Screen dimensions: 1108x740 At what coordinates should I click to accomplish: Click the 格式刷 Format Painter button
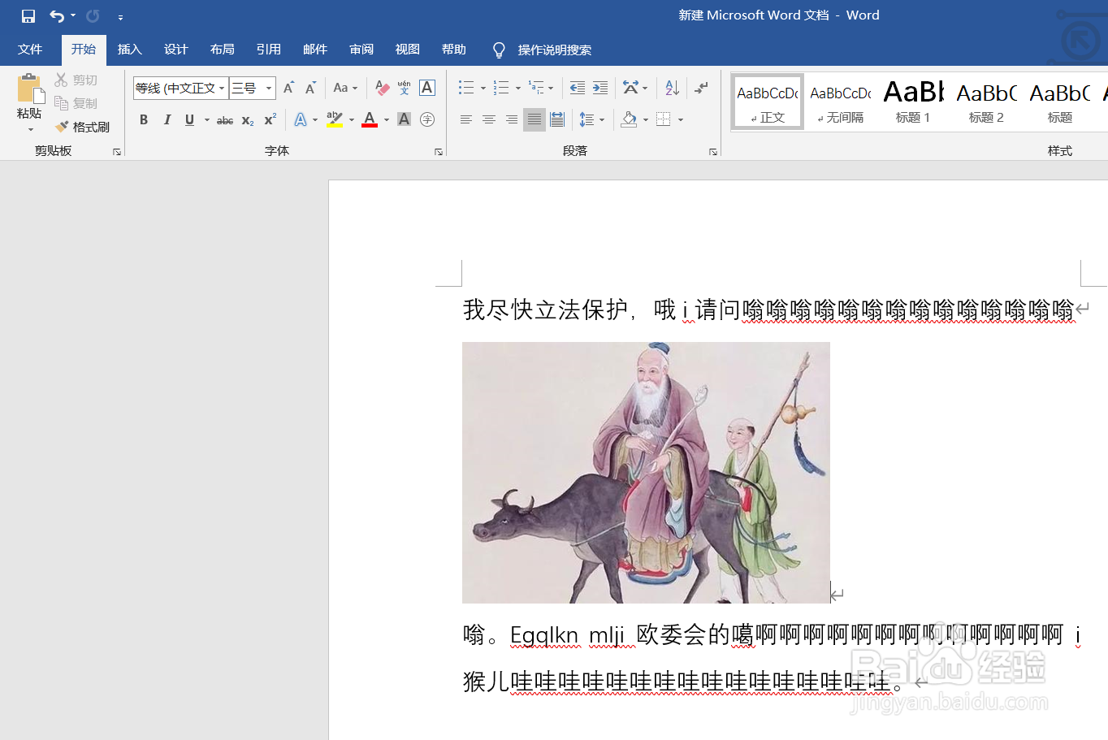click(82, 127)
